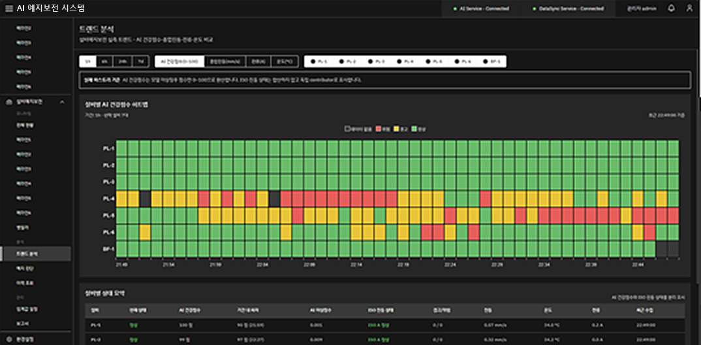The width and height of the screenshot is (701, 345).
Task: Switch to the 온도(°C) metric tab
Action: [285, 61]
